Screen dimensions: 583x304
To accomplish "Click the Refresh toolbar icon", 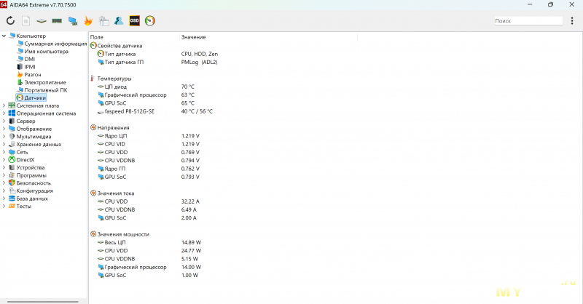I will click(x=10, y=21).
